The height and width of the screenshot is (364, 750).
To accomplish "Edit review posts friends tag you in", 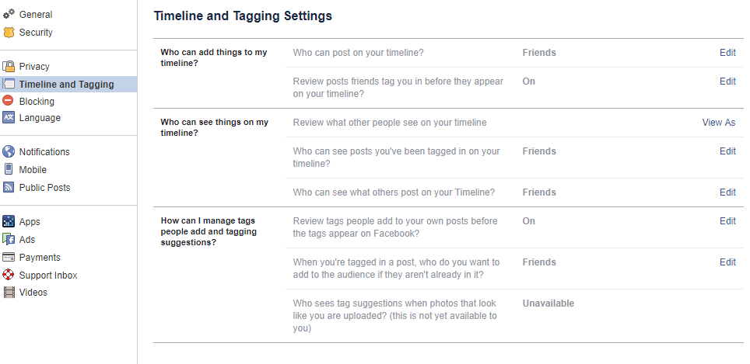I will [x=727, y=81].
